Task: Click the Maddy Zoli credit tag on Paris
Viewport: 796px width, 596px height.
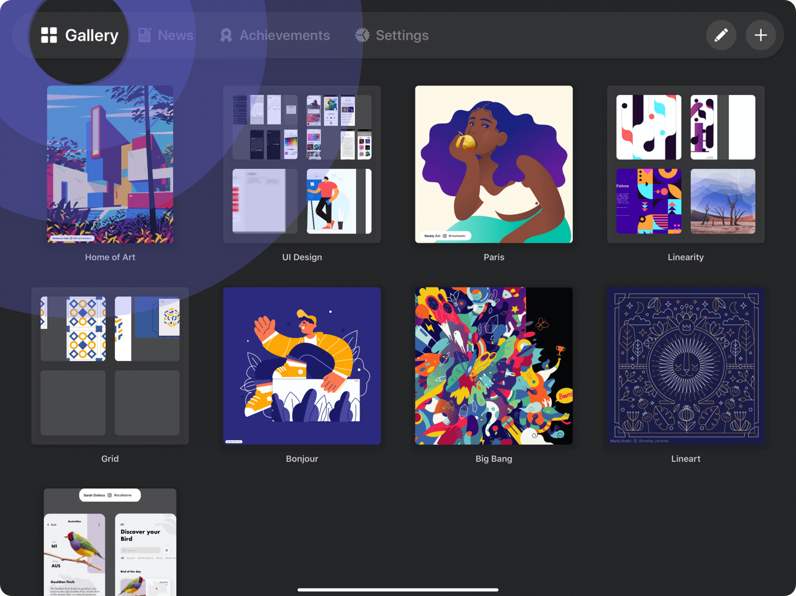Action: coord(445,236)
